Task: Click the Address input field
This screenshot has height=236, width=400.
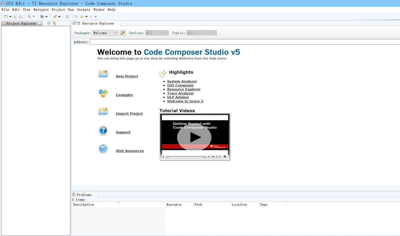Action: [x=243, y=42]
